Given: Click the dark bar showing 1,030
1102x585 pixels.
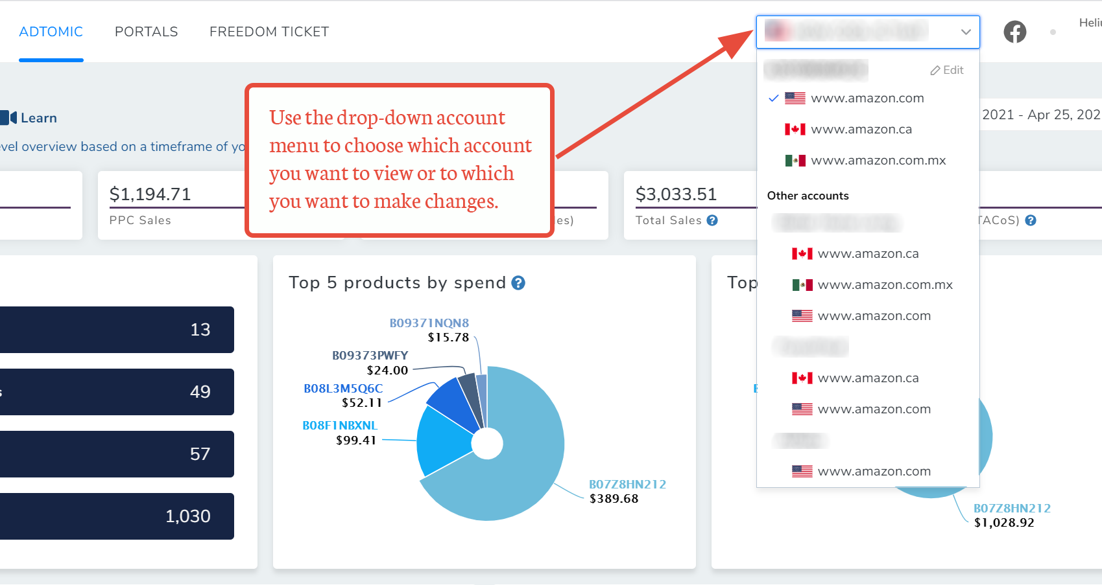Looking at the screenshot, I should pyautogui.click(x=117, y=516).
